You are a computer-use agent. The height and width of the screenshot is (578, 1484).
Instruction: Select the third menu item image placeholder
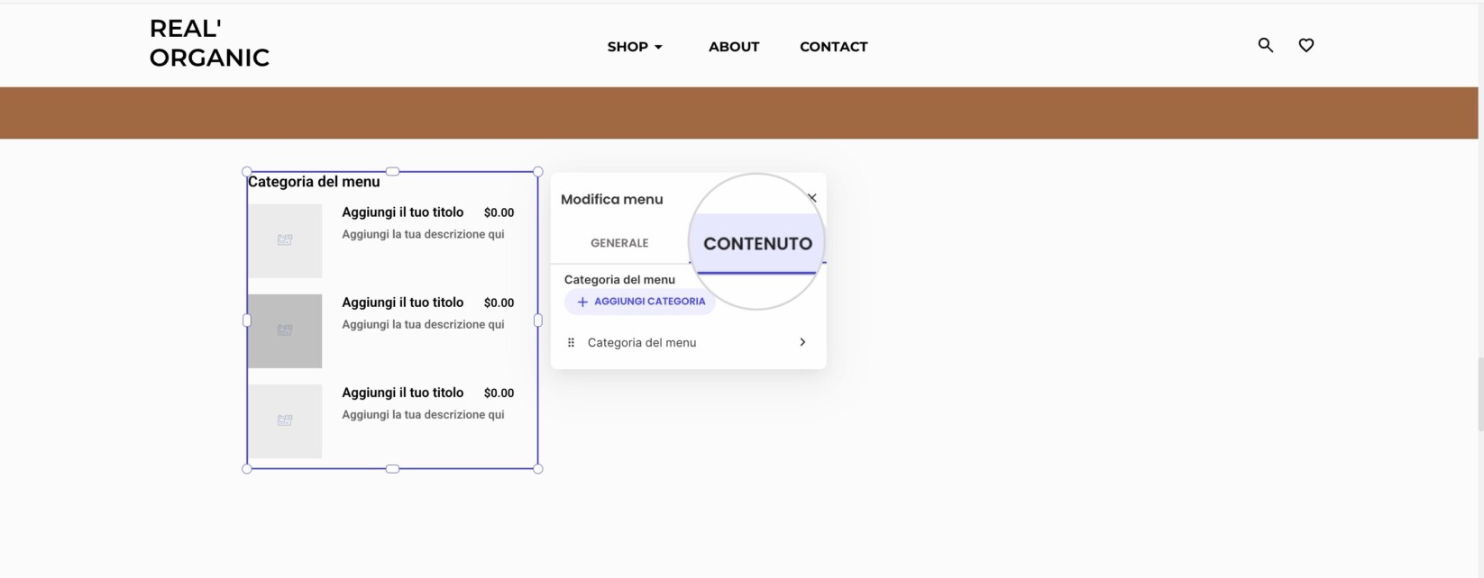click(285, 420)
